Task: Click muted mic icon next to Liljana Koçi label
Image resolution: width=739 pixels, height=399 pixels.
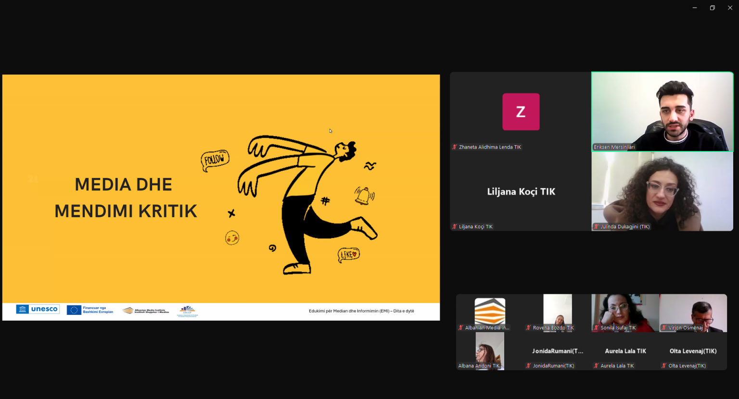Action: pyautogui.click(x=454, y=226)
